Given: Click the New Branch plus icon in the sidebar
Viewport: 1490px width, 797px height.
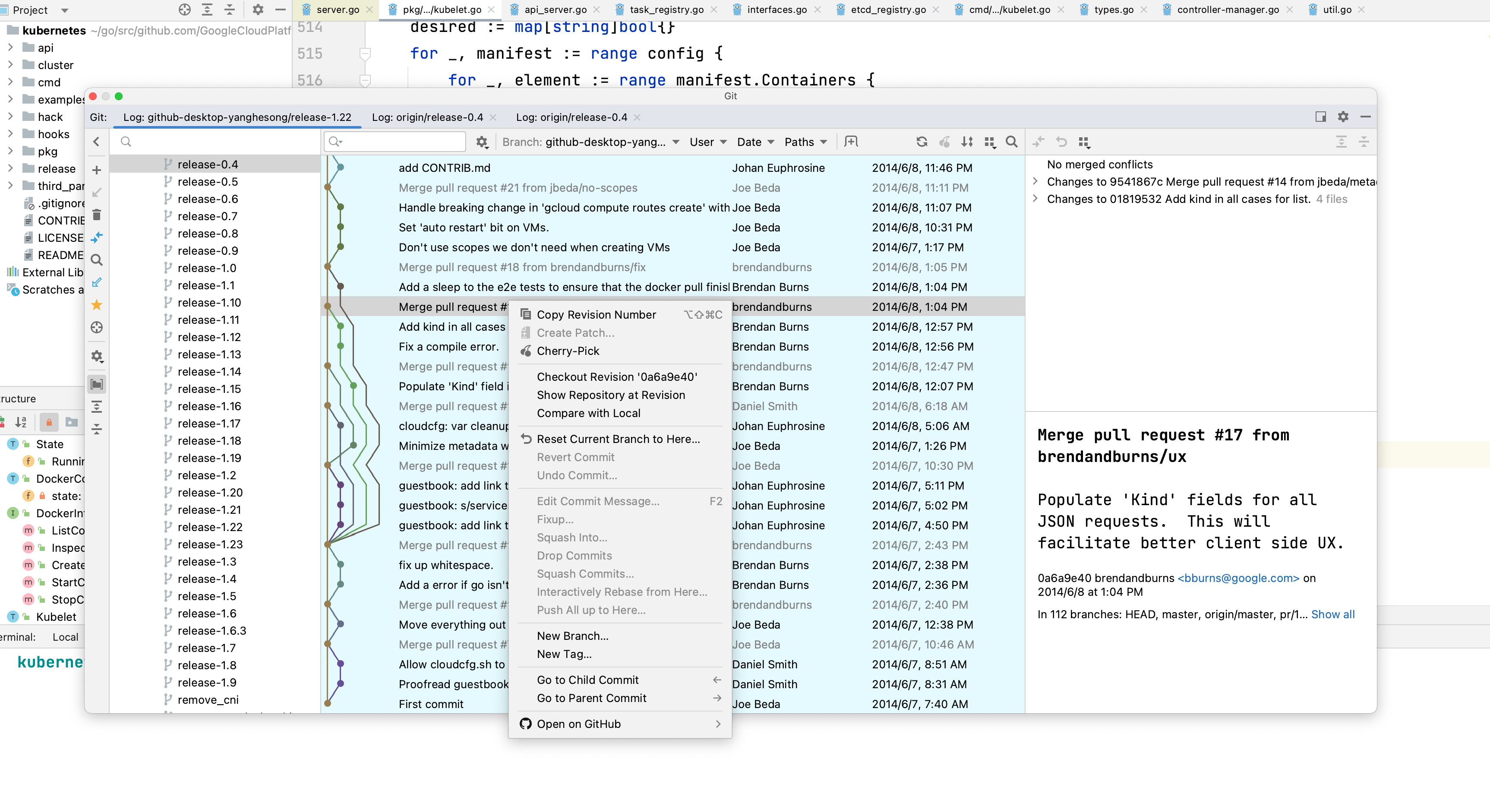Looking at the screenshot, I should point(97,170).
